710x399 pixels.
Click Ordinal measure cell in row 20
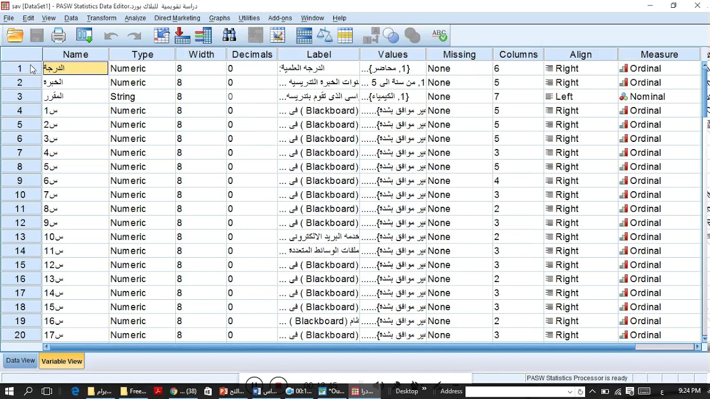[659, 335]
